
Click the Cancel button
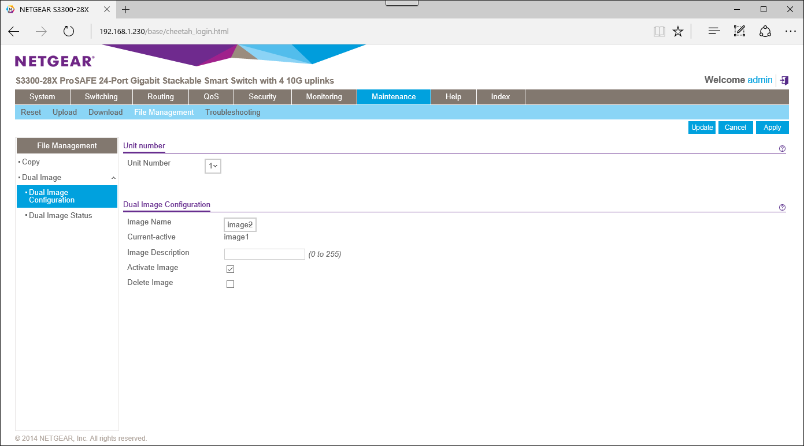click(x=736, y=128)
